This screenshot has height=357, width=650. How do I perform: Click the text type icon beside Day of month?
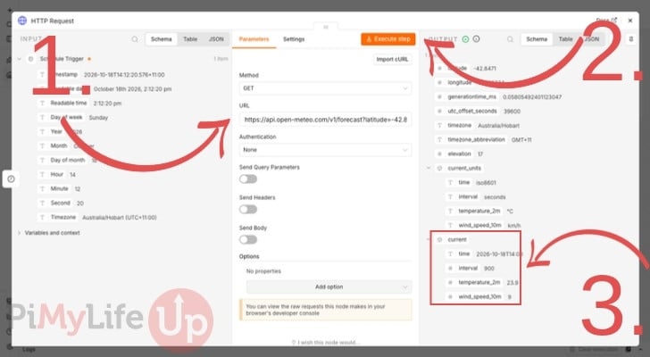(42, 160)
